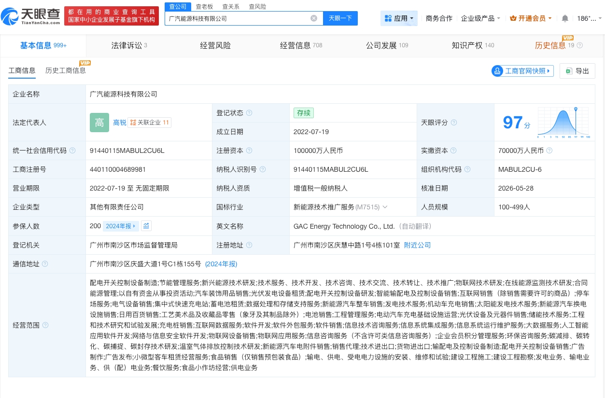The height and width of the screenshot is (398, 605).
Task: Click the 登记机关 value 广州市南沙区市场监督管理局
Action: tap(134, 245)
